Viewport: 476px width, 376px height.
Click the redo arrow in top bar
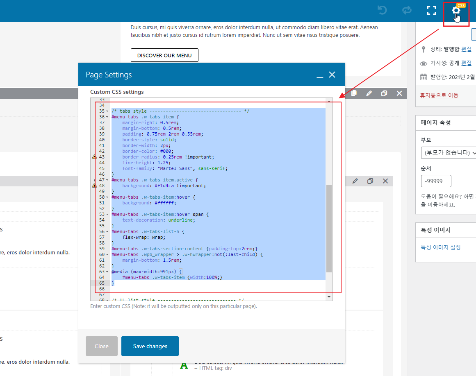407,10
